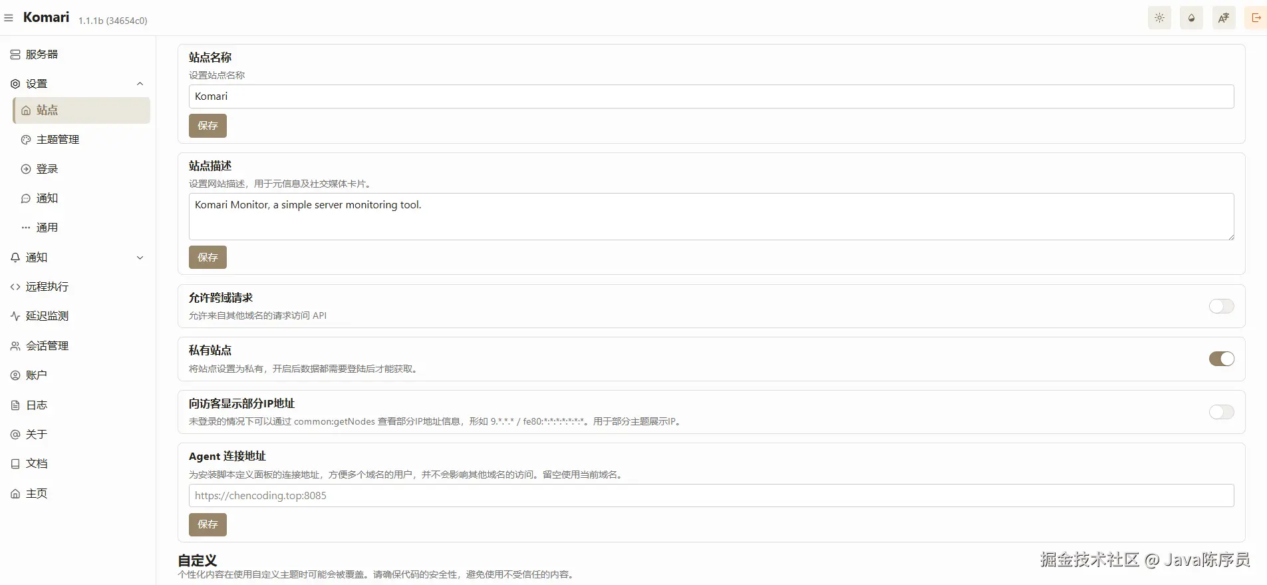Click the login arrow icon beside 登录
The image size is (1267, 585).
(x=26, y=169)
